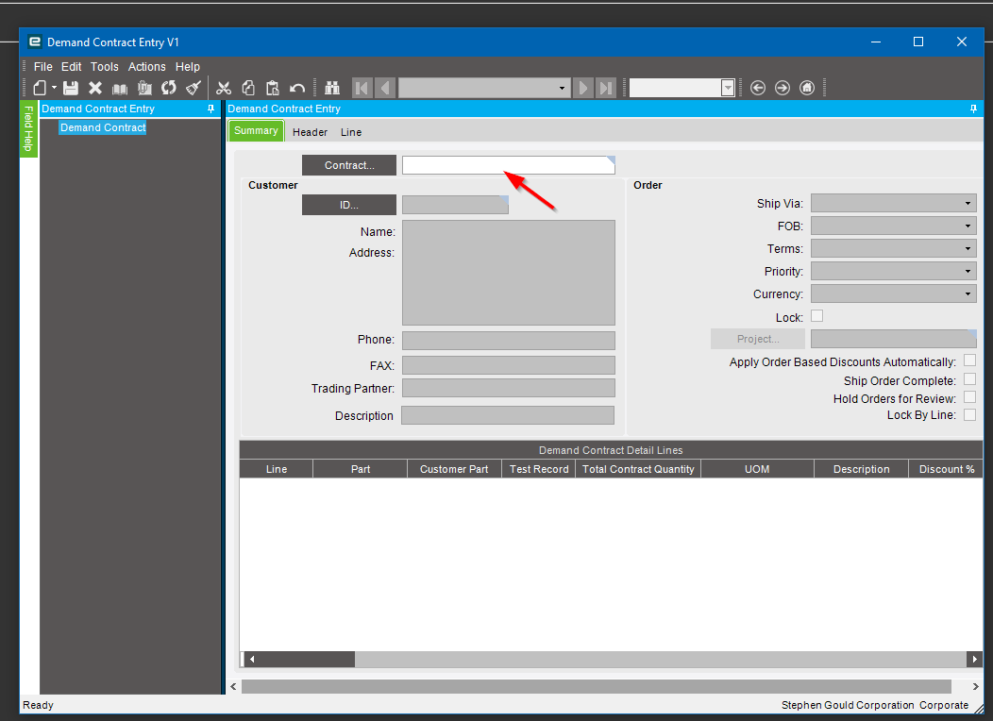Go to the first record

[x=362, y=88]
